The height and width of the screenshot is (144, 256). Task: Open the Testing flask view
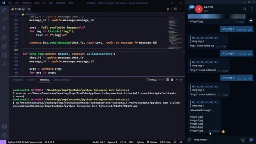[x=4, y=64]
